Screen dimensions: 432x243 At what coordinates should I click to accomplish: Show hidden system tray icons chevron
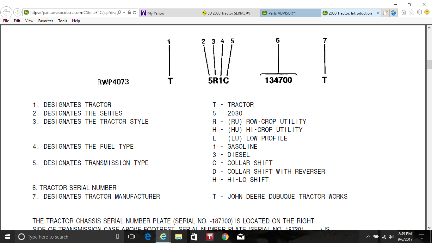(x=368, y=237)
